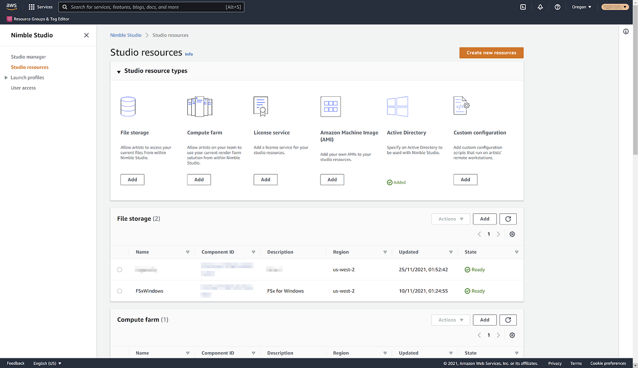Focus the AWS services search field
Screen dimensions: 638x368
coord(151,7)
